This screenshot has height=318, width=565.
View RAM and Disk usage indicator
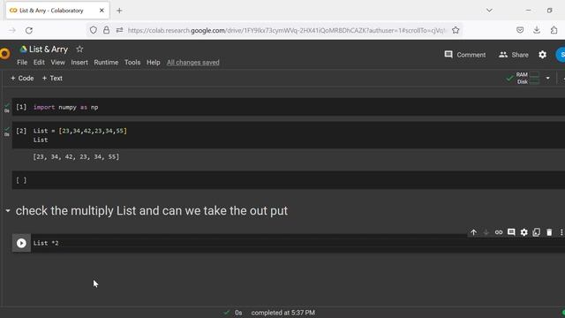point(528,79)
